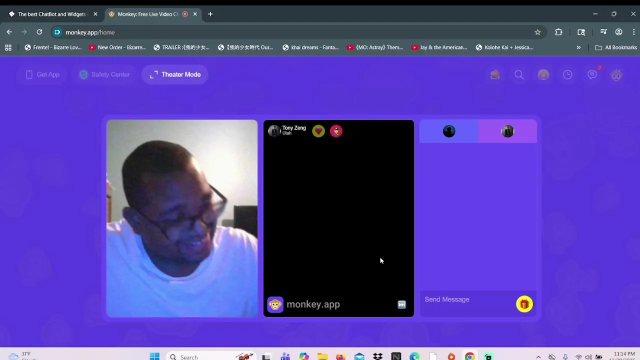Bookmark this page with star icon
Screen dimensions: 640x360
[537, 32]
